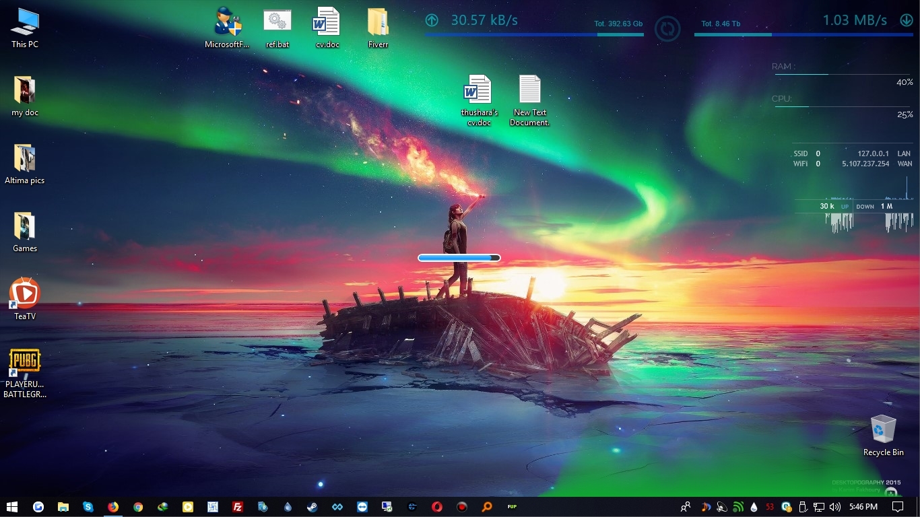Viewport: 920px width, 517px height.
Task: Click the CPU usage bar
Action: 843,106
